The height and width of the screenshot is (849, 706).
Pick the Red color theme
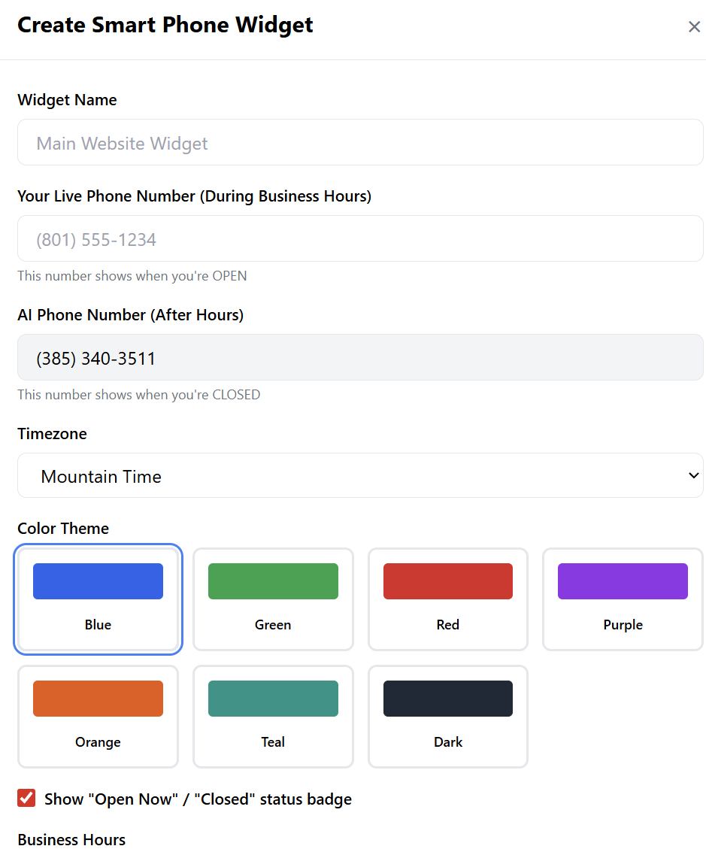point(448,599)
